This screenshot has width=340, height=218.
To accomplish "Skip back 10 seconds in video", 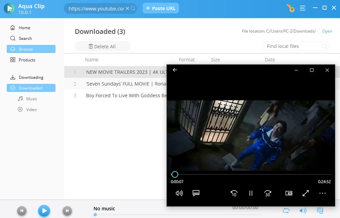I will 234,193.
